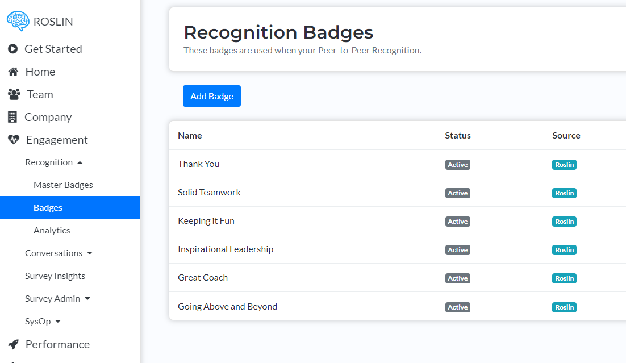Viewport: 626px width, 363px height.
Task: Switch to the Analytics section
Action: tap(52, 230)
